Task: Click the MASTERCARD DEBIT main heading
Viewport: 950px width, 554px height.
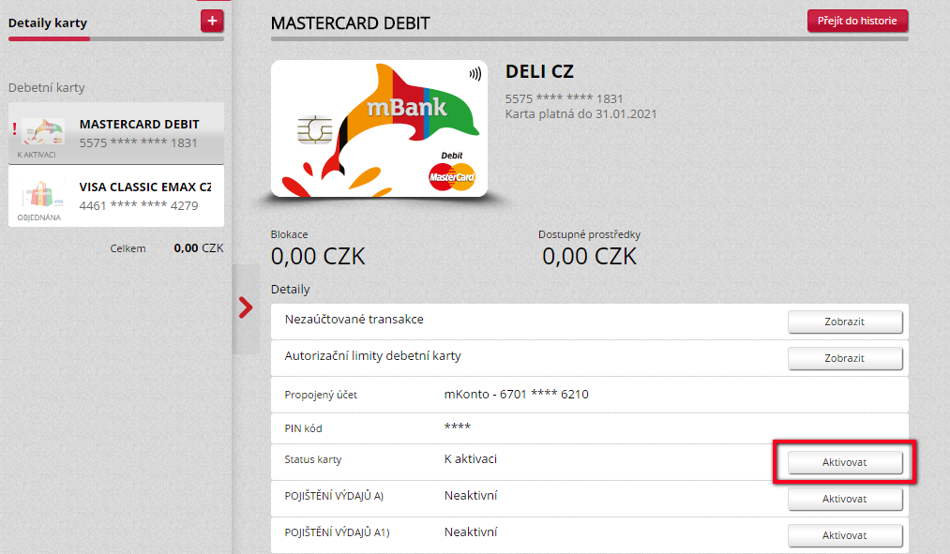Action: click(350, 23)
